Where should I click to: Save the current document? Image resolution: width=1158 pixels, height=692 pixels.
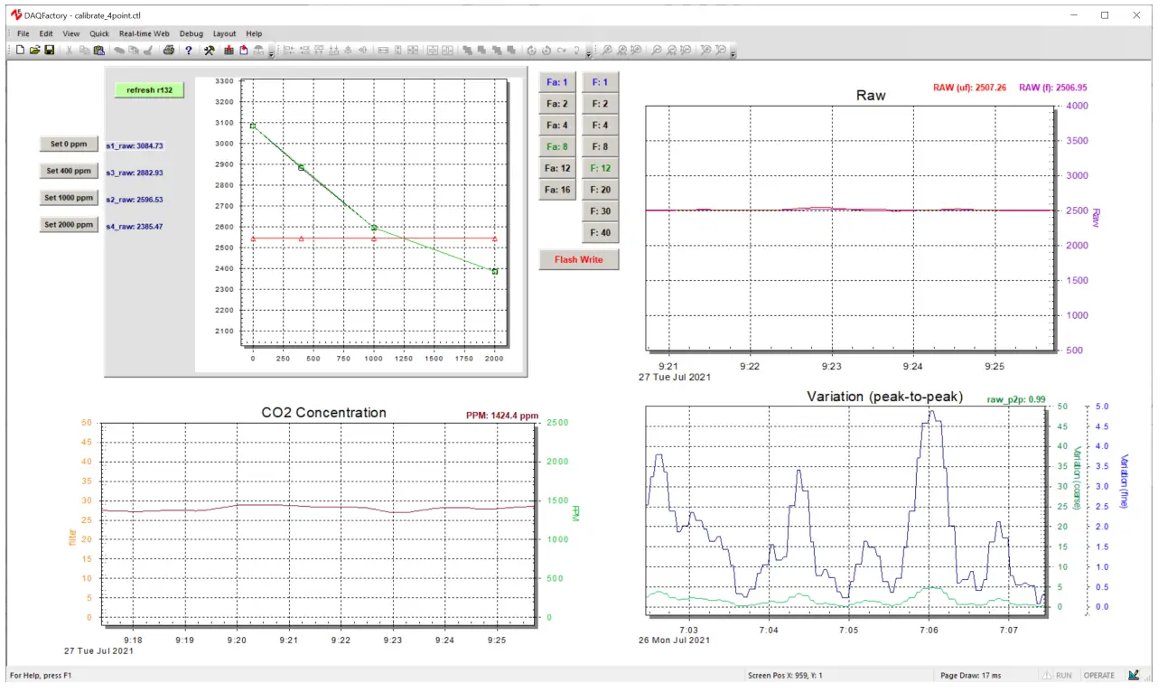click(48, 51)
